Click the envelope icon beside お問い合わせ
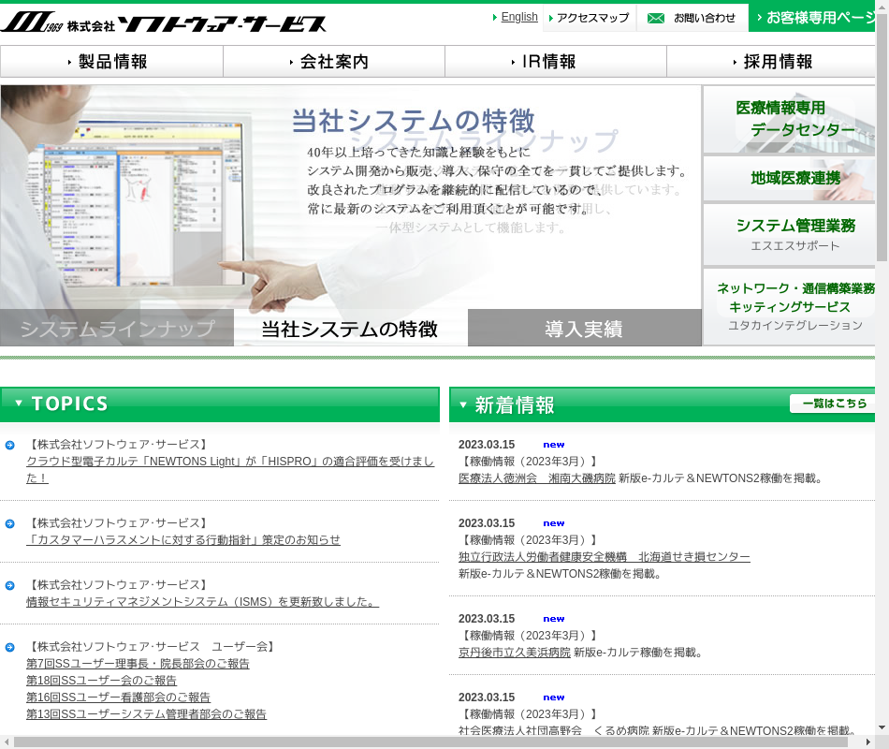Image resolution: width=889 pixels, height=749 pixels. tap(656, 18)
